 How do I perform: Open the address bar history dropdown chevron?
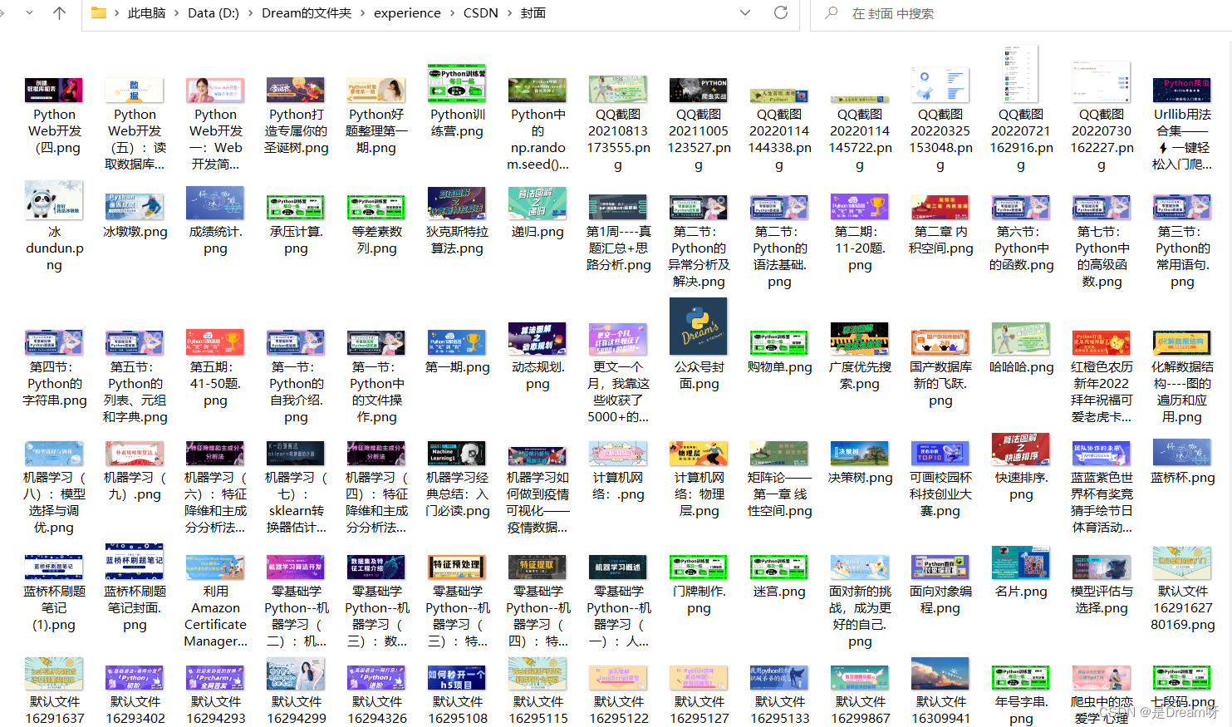745,14
